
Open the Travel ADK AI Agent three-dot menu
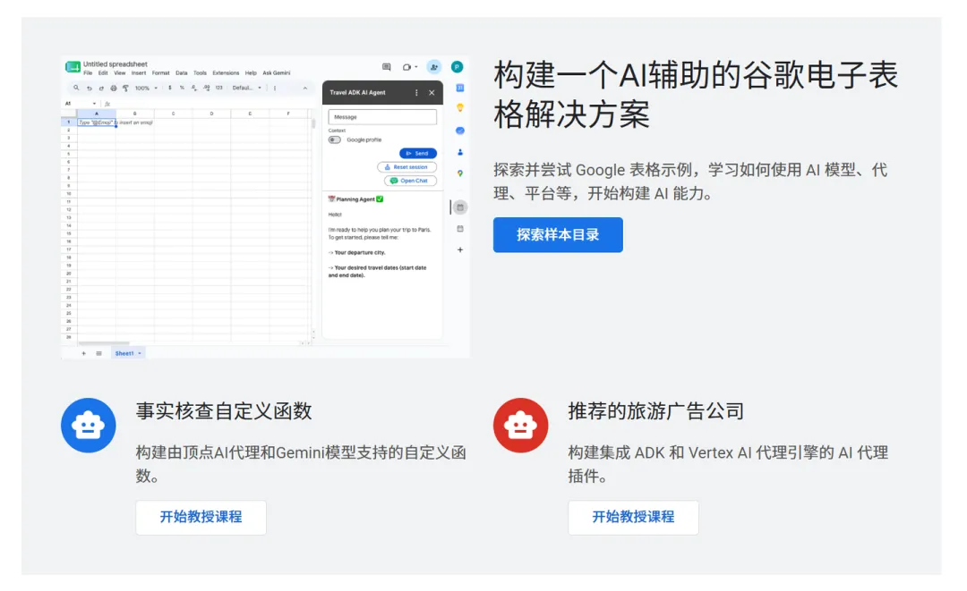coord(416,93)
